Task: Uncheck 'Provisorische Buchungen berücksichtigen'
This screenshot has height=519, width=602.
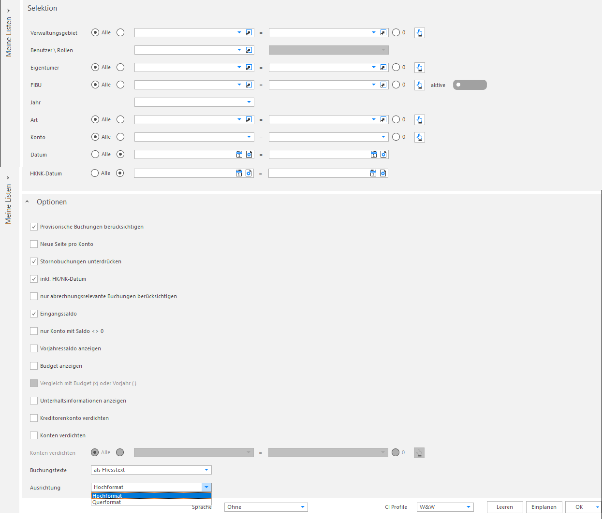Action: [x=34, y=227]
